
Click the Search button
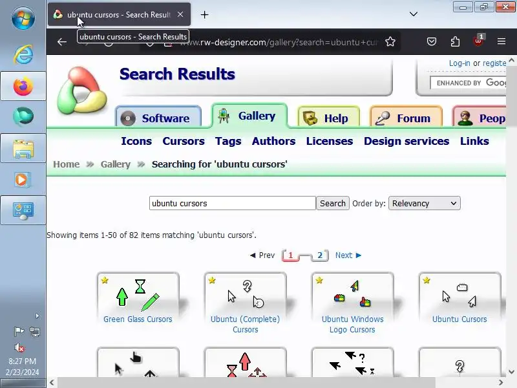[x=333, y=203]
